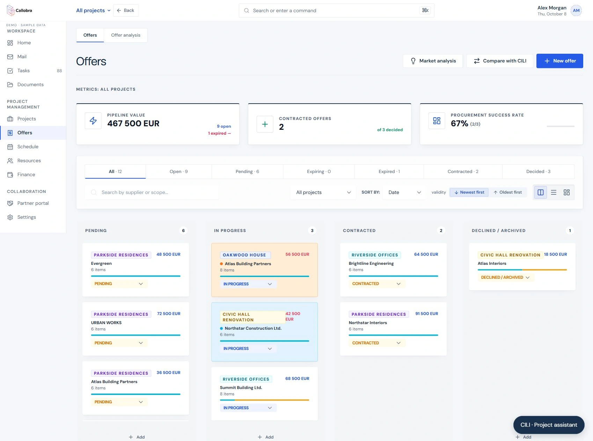The height and width of the screenshot is (441, 593).
Task: Click the New offer button
Action: 559,61
